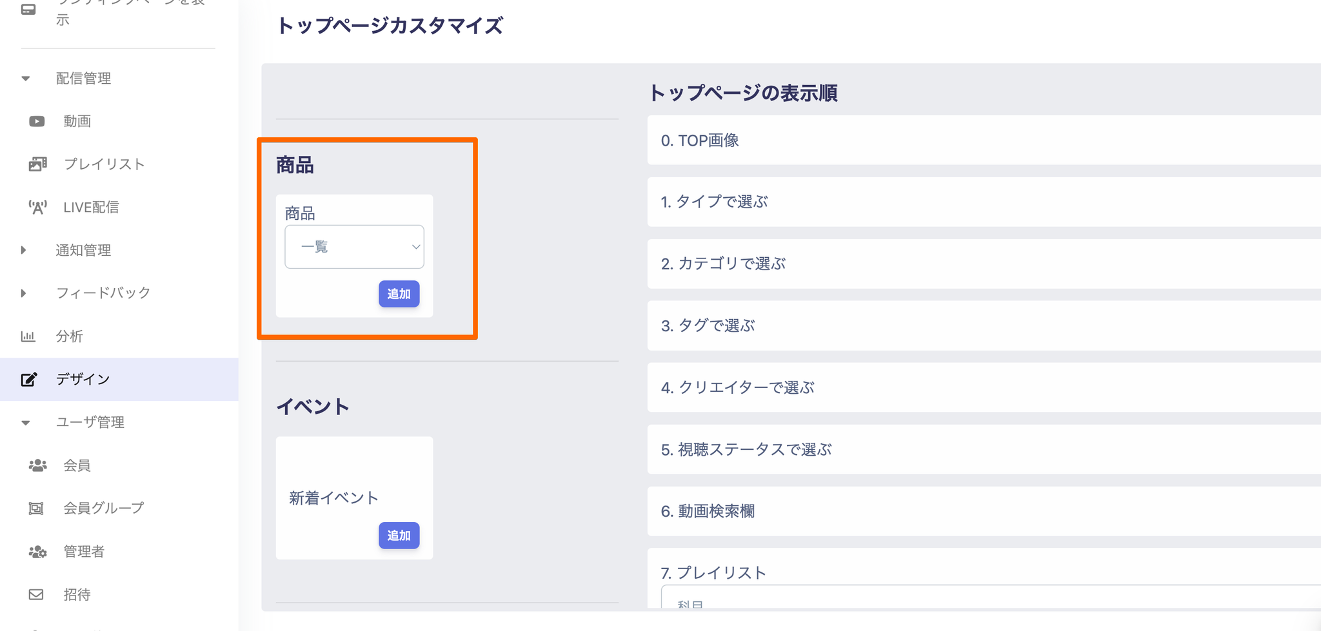Click the video (動画) icon in sidebar
This screenshot has width=1321, height=631.
tap(37, 121)
